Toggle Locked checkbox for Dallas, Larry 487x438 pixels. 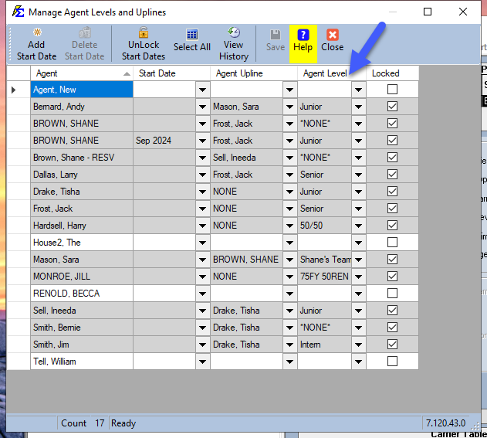point(392,175)
